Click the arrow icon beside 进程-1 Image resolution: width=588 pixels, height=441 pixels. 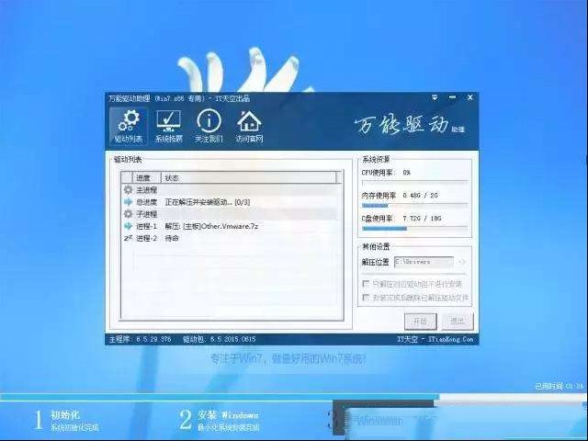point(129,226)
